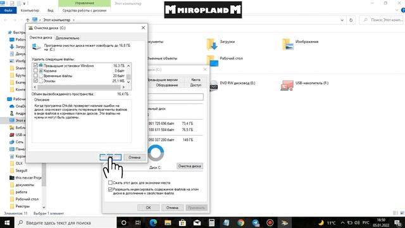Open the this nevcer Proje folder

(x=25, y=177)
